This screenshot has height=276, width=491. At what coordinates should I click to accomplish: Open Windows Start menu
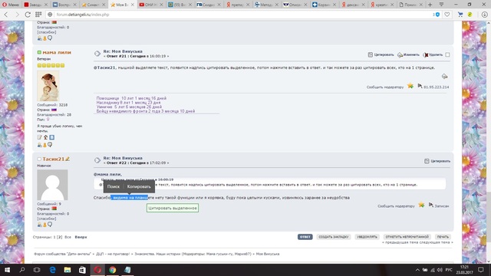[x=7, y=270]
